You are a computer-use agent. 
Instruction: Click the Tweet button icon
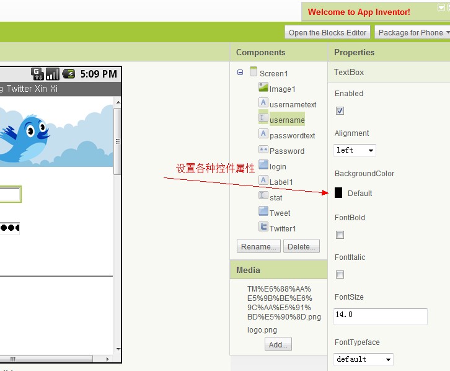[263, 211]
